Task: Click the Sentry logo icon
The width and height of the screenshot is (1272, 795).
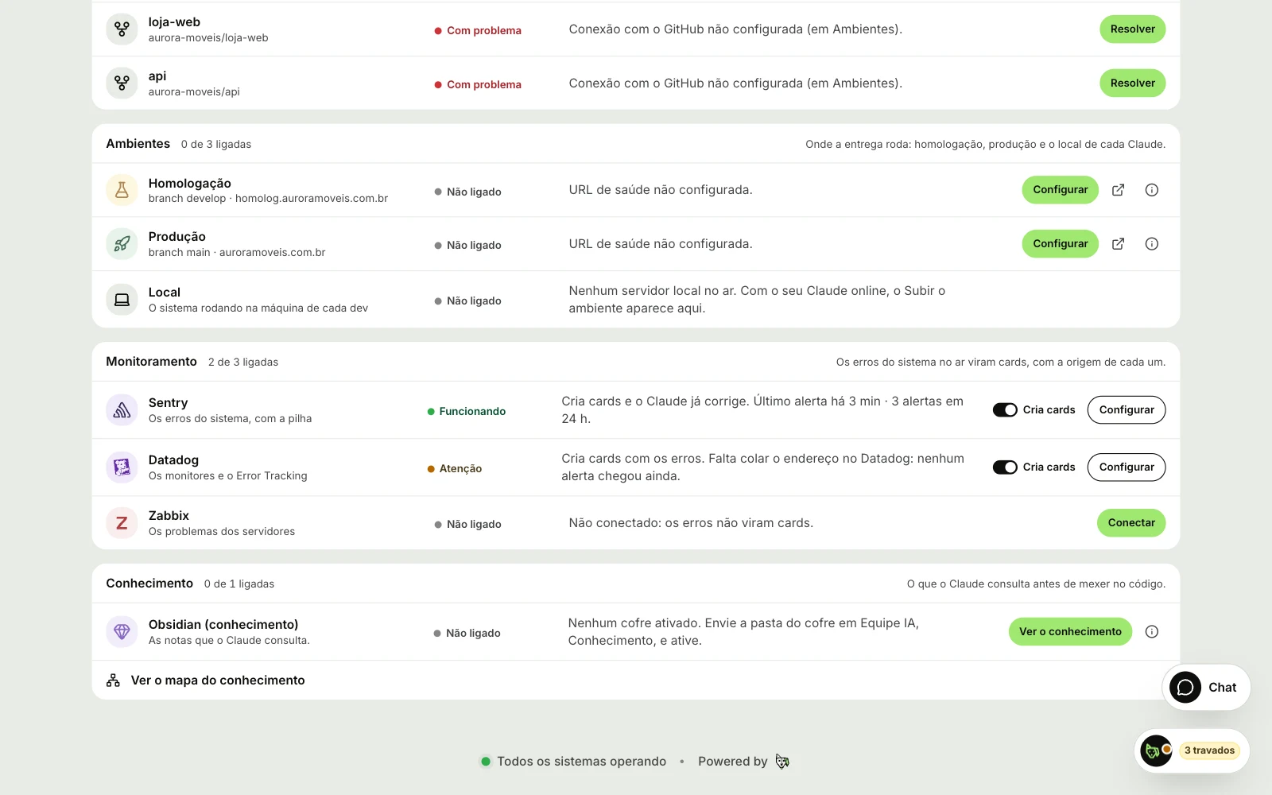Action: pos(122,410)
